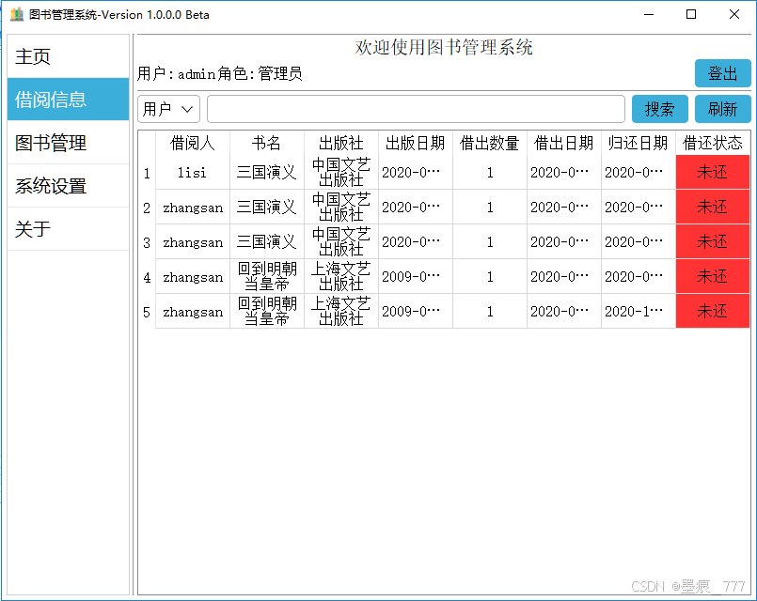Click red 未还 status in row 5
The width and height of the screenshot is (757, 601).
713,312
